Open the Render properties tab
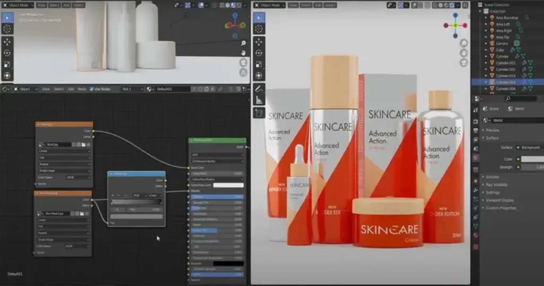 475,122
